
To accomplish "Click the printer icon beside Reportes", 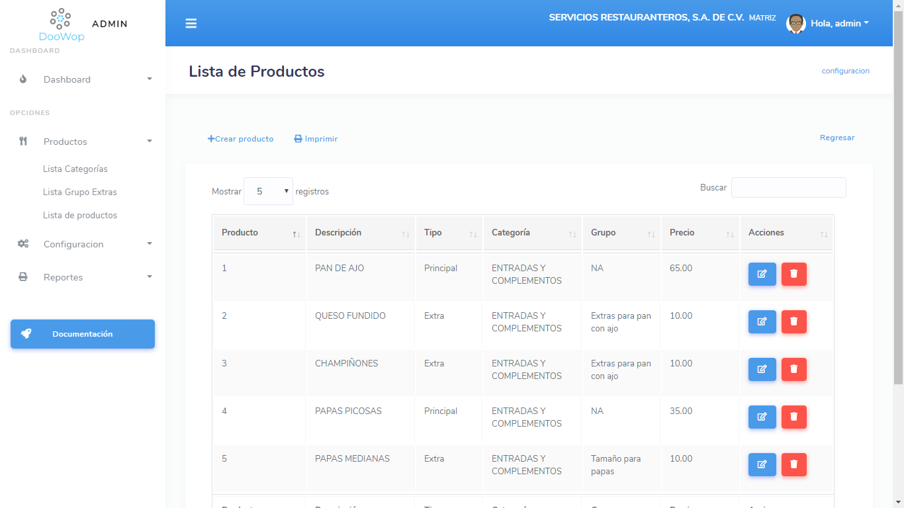I will click(23, 276).
